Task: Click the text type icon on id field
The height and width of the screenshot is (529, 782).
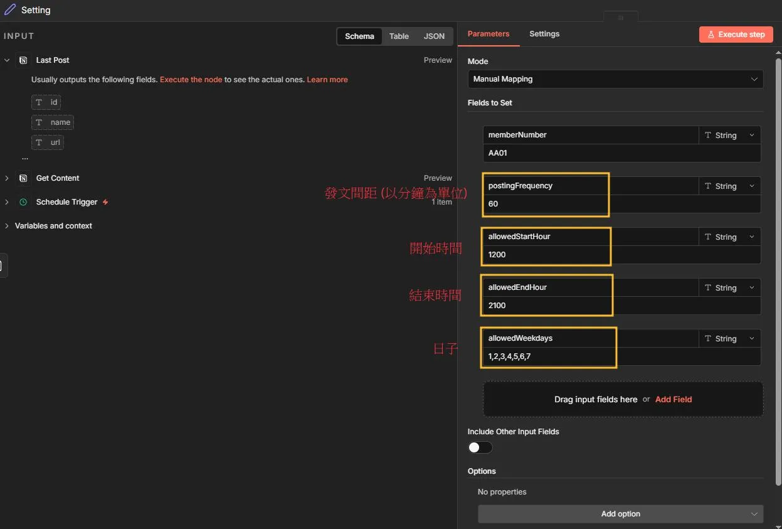Action: [x=39, y=102]
